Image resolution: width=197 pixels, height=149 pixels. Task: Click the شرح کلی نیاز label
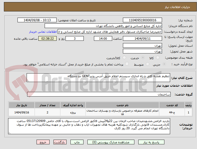tap(182, 78)
